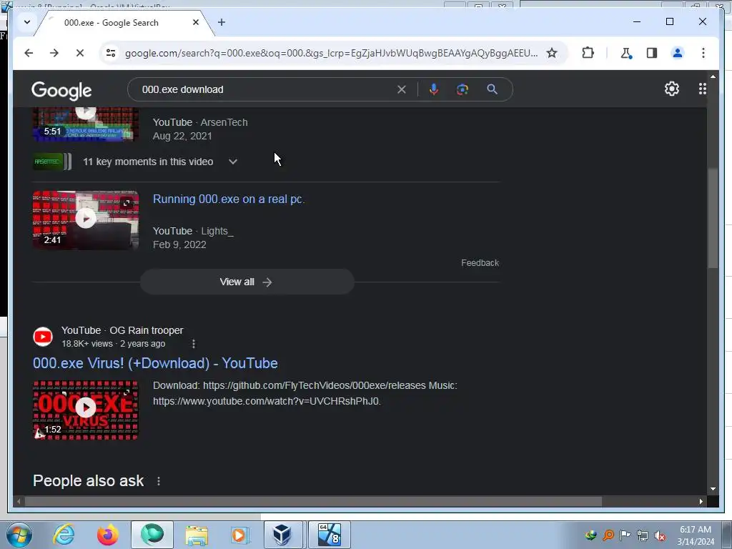Open site information icon in address bar
The height and width of the screenshot is (549, 732).
pos(111,53)
